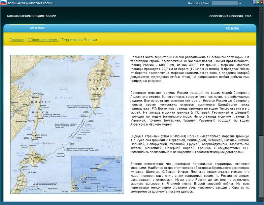The image size is (264, 205).
Task: Open Настройки settings
Action: pos(194,3)
